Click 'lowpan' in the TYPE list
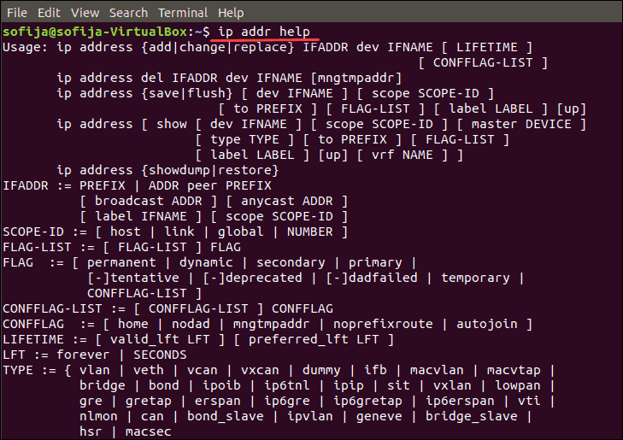Screen dimensions: 623x440 click(518, 385)
